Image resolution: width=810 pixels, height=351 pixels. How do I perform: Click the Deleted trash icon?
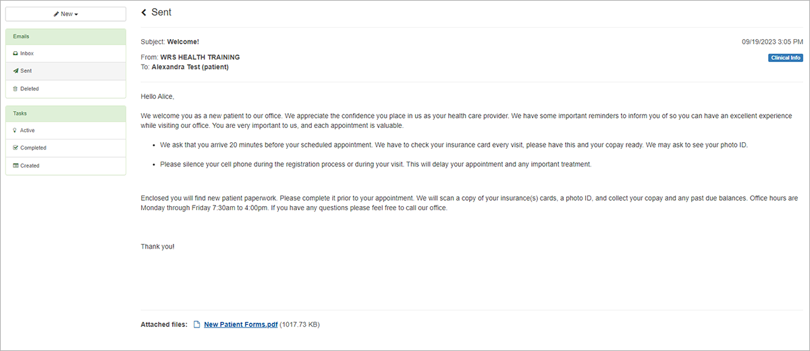coord(16,89)
